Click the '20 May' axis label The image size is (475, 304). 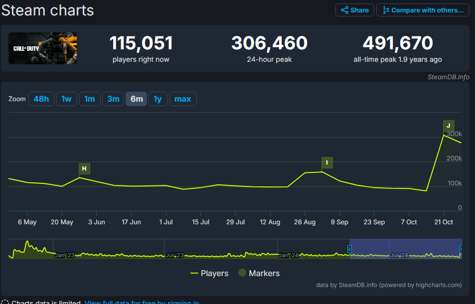coord(62,222)
